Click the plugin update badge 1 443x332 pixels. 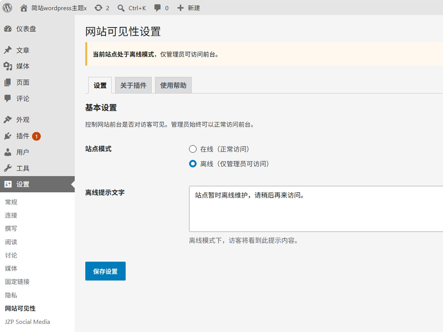(36, 136)
